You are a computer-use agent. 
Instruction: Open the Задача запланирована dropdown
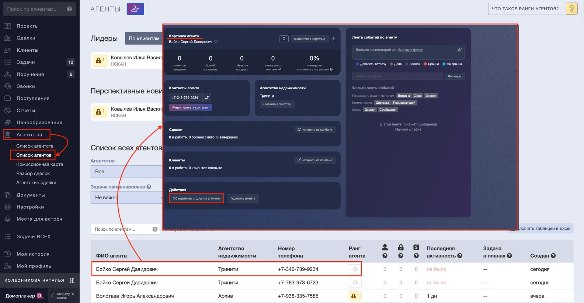(x=127, y=198)
